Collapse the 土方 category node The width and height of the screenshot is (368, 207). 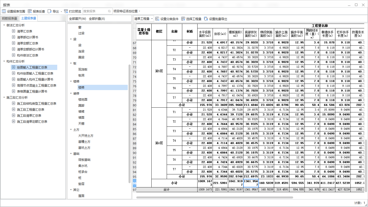pos(71,129)
